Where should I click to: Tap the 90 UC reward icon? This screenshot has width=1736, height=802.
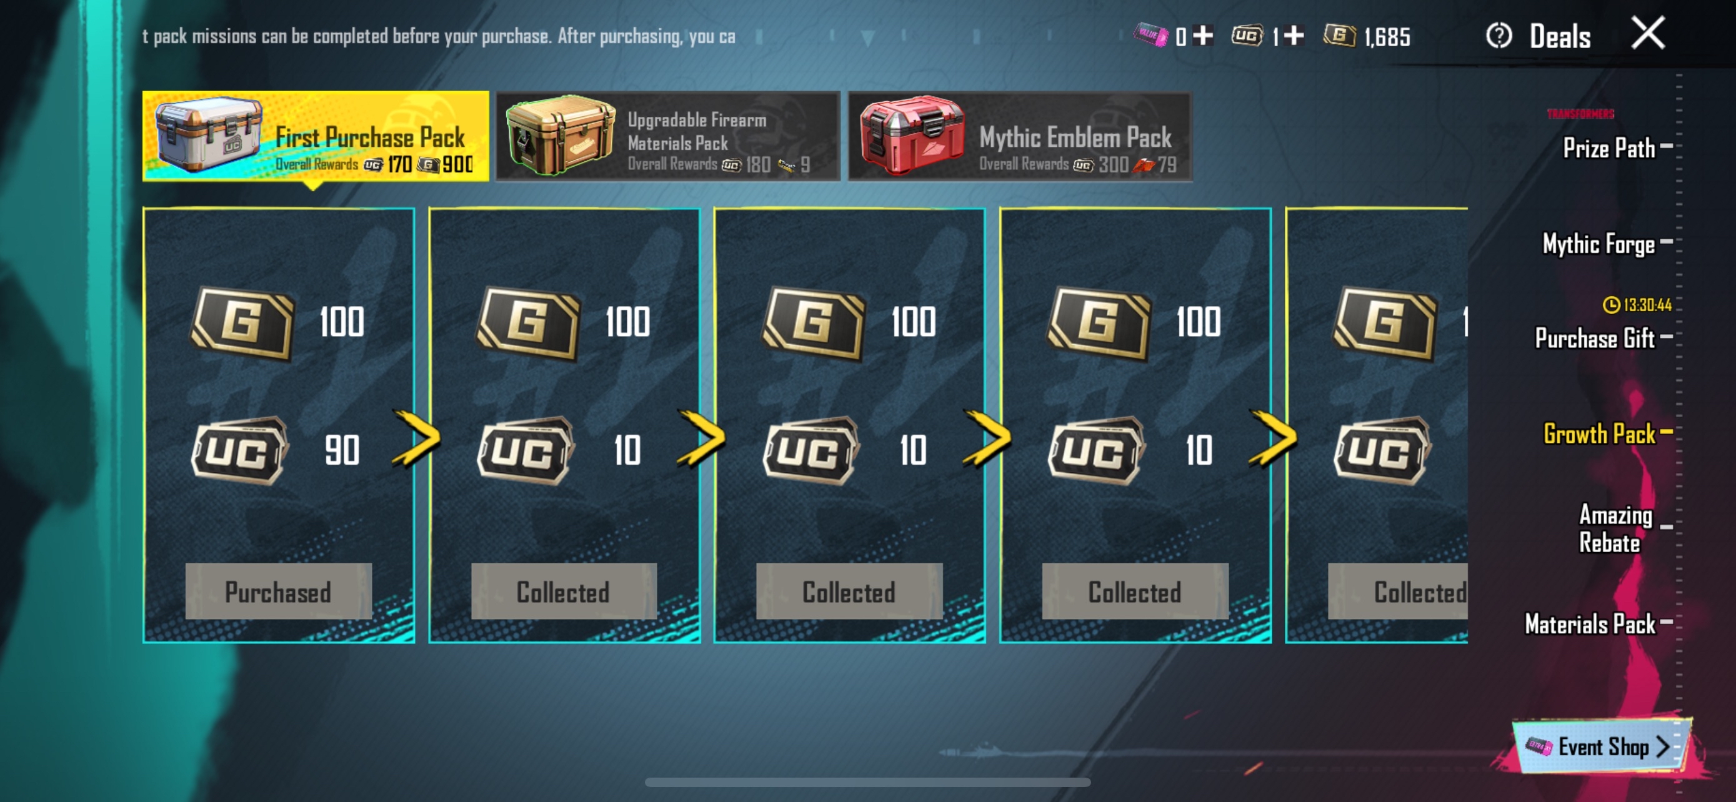(241, 450)
